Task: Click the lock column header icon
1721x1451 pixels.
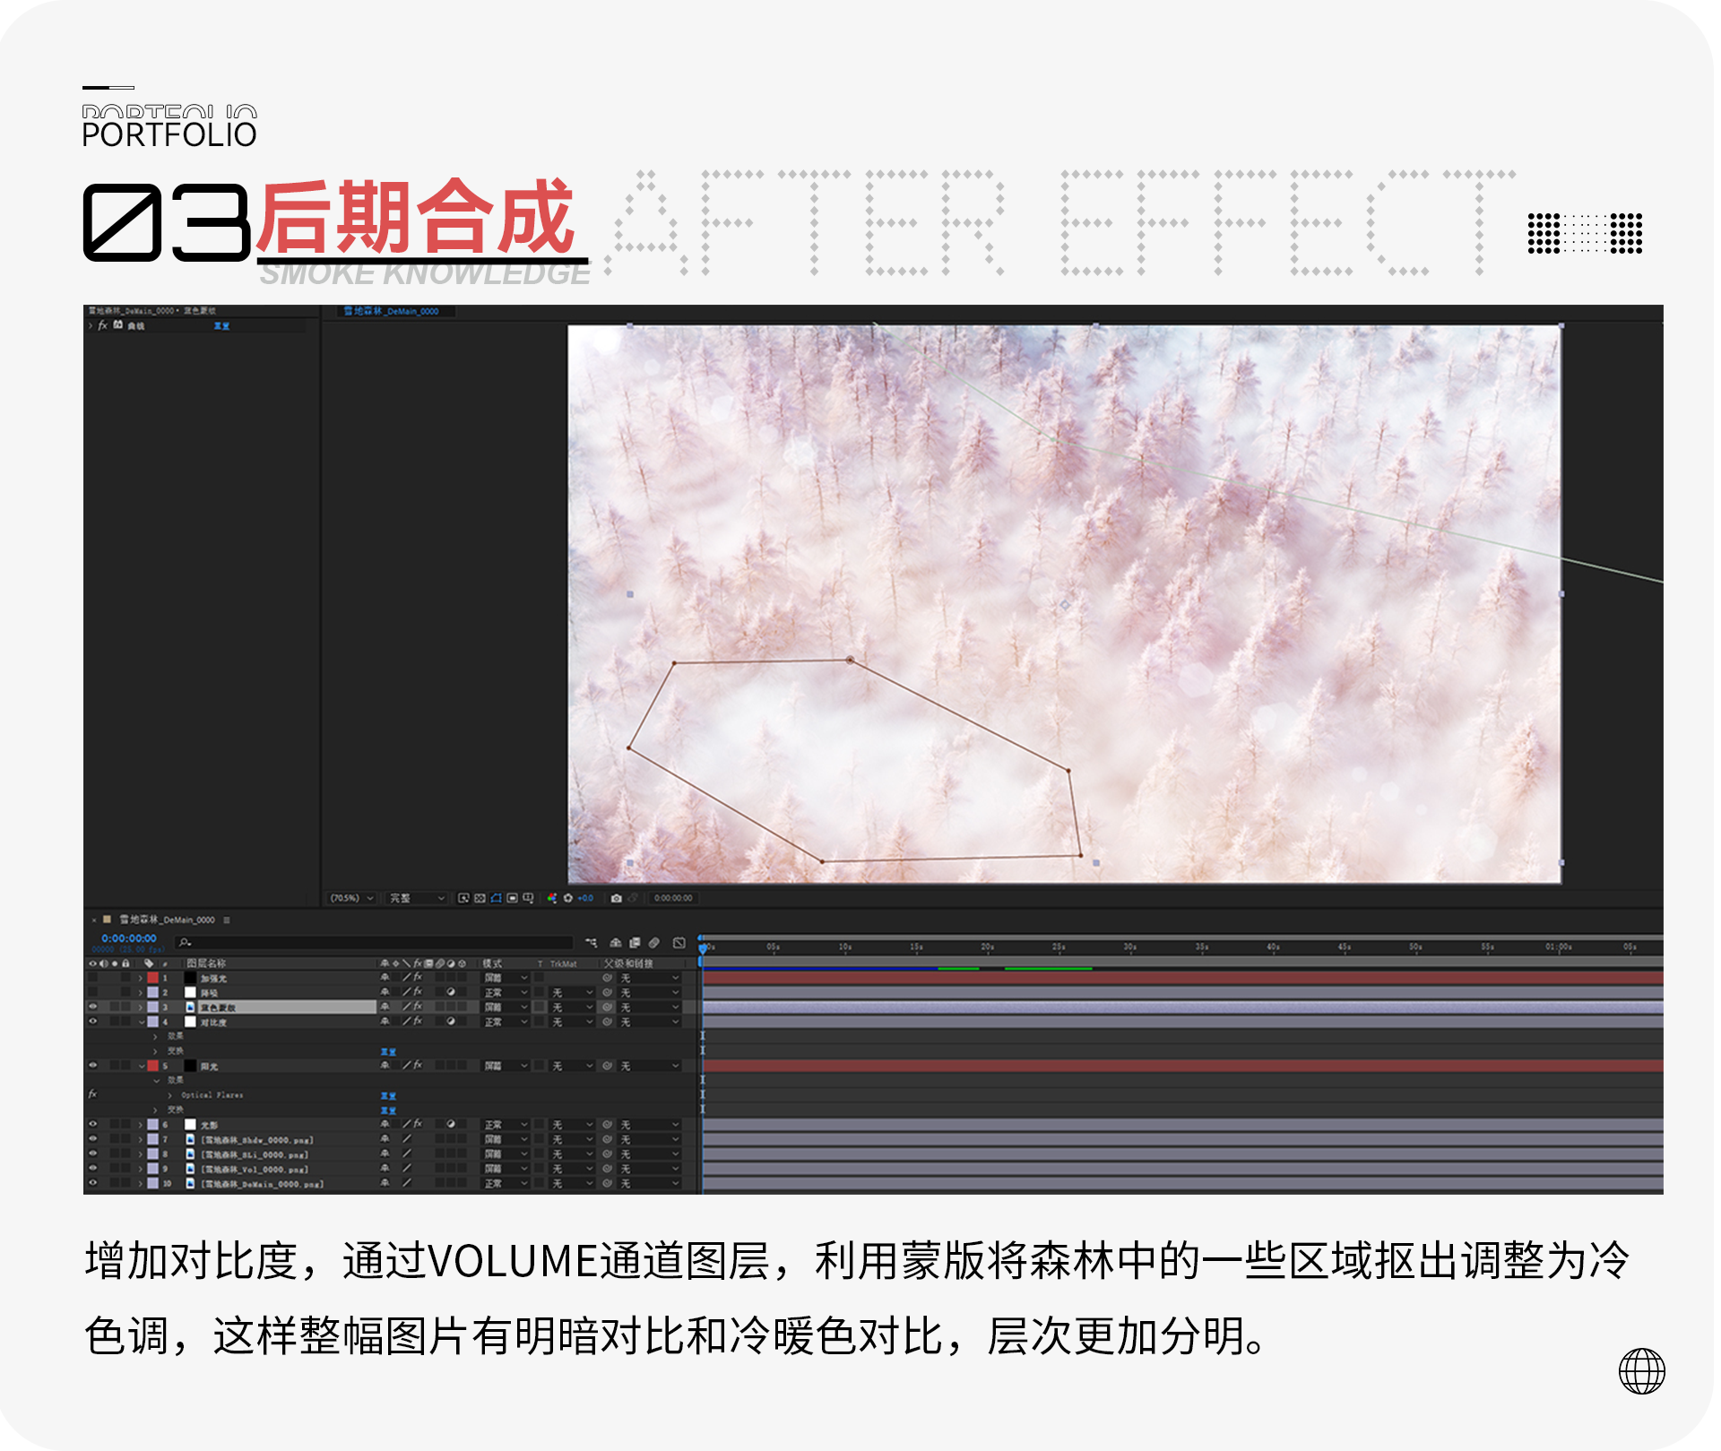Action: click(125, 963)
